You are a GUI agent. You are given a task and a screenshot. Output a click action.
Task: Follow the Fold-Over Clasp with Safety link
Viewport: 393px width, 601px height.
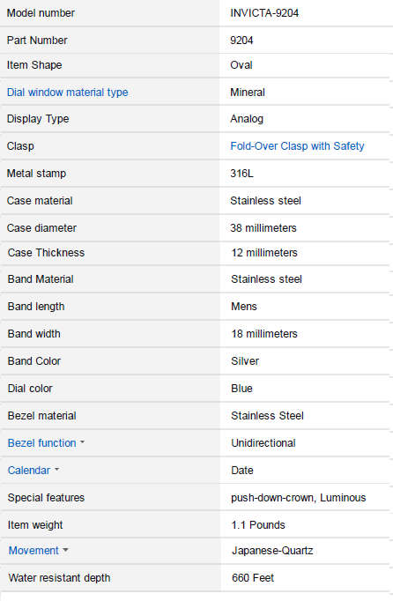pos(297,146)
